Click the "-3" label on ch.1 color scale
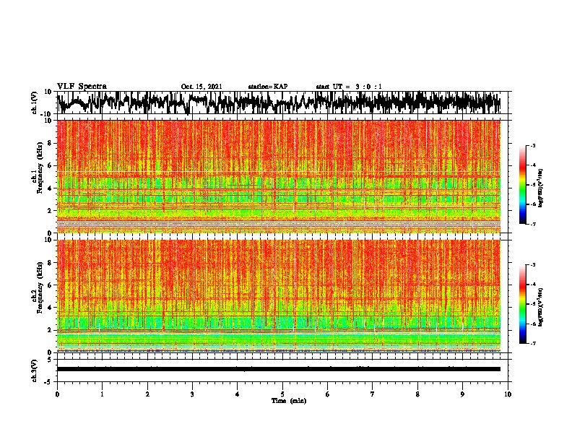 pos(533,145)
